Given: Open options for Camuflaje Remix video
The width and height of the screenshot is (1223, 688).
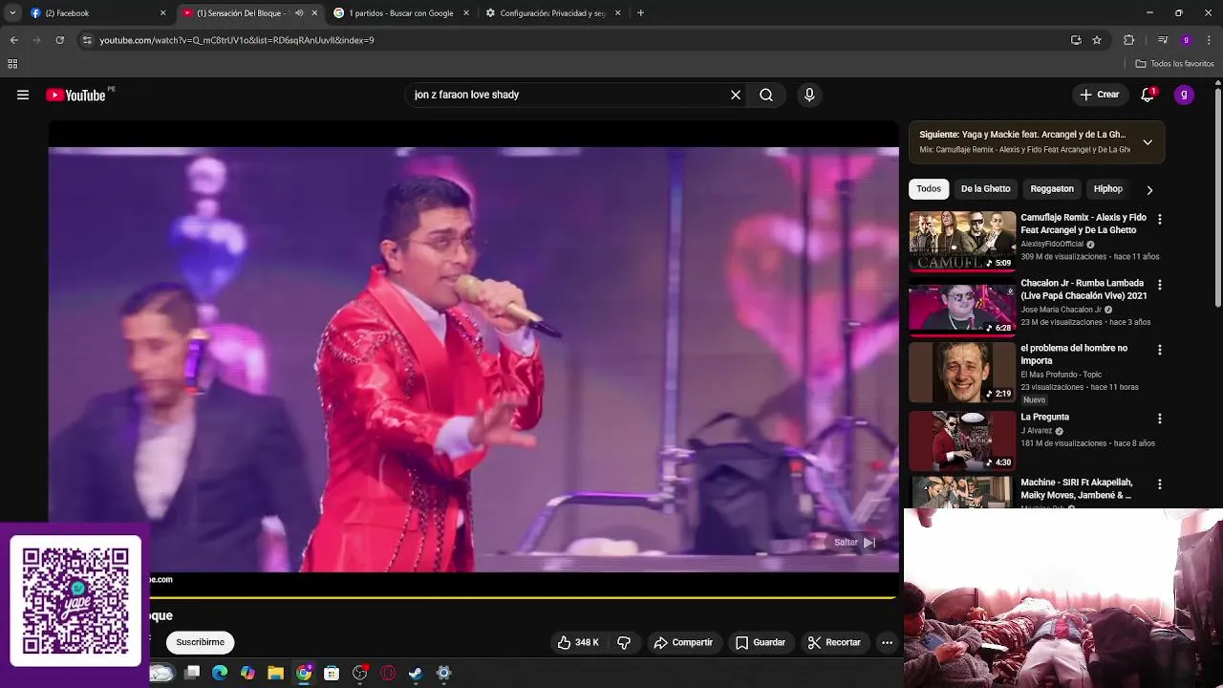Looking at the screenshot, I should 1160,219.
